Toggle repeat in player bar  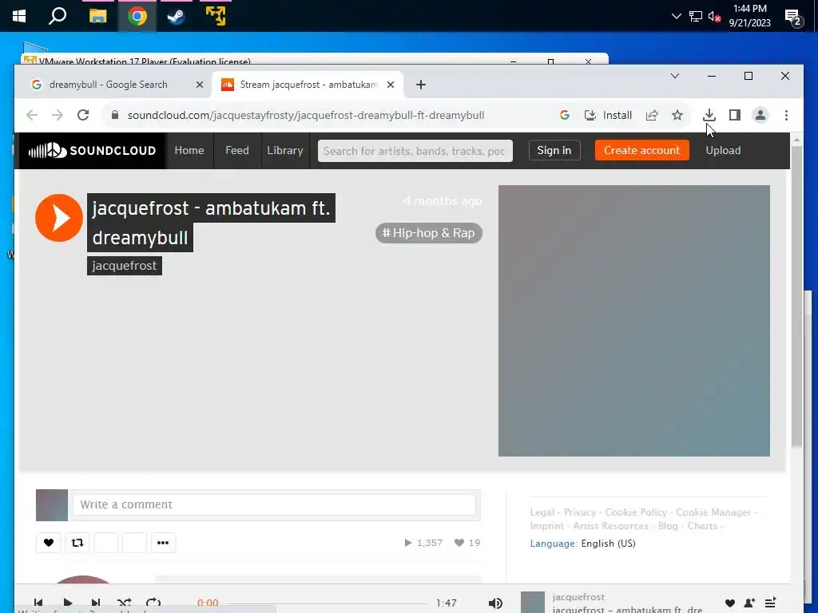[153, 603]
